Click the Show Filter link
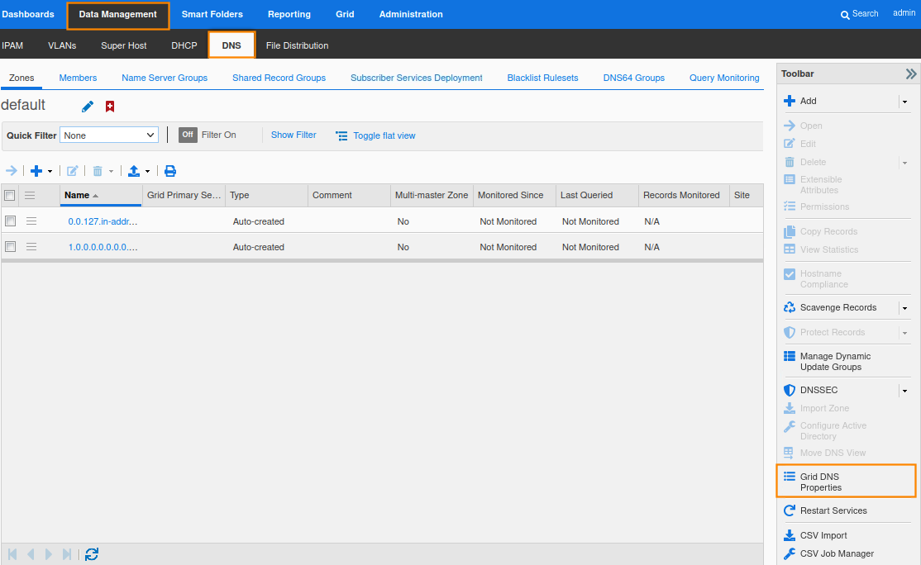The image size is (921, 565). [x=293, y=135]
